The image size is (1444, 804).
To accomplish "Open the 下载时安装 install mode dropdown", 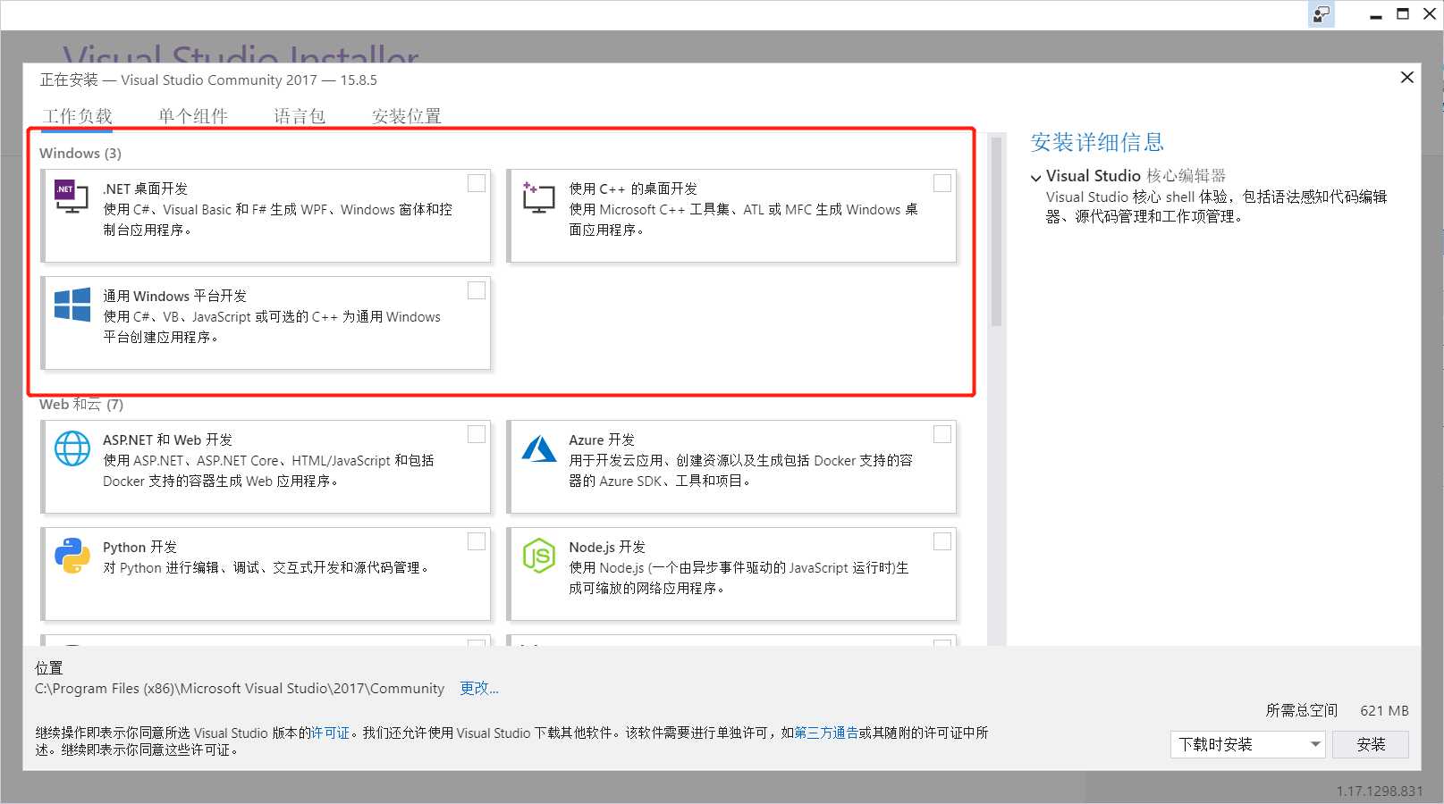I will point(1247,744).
